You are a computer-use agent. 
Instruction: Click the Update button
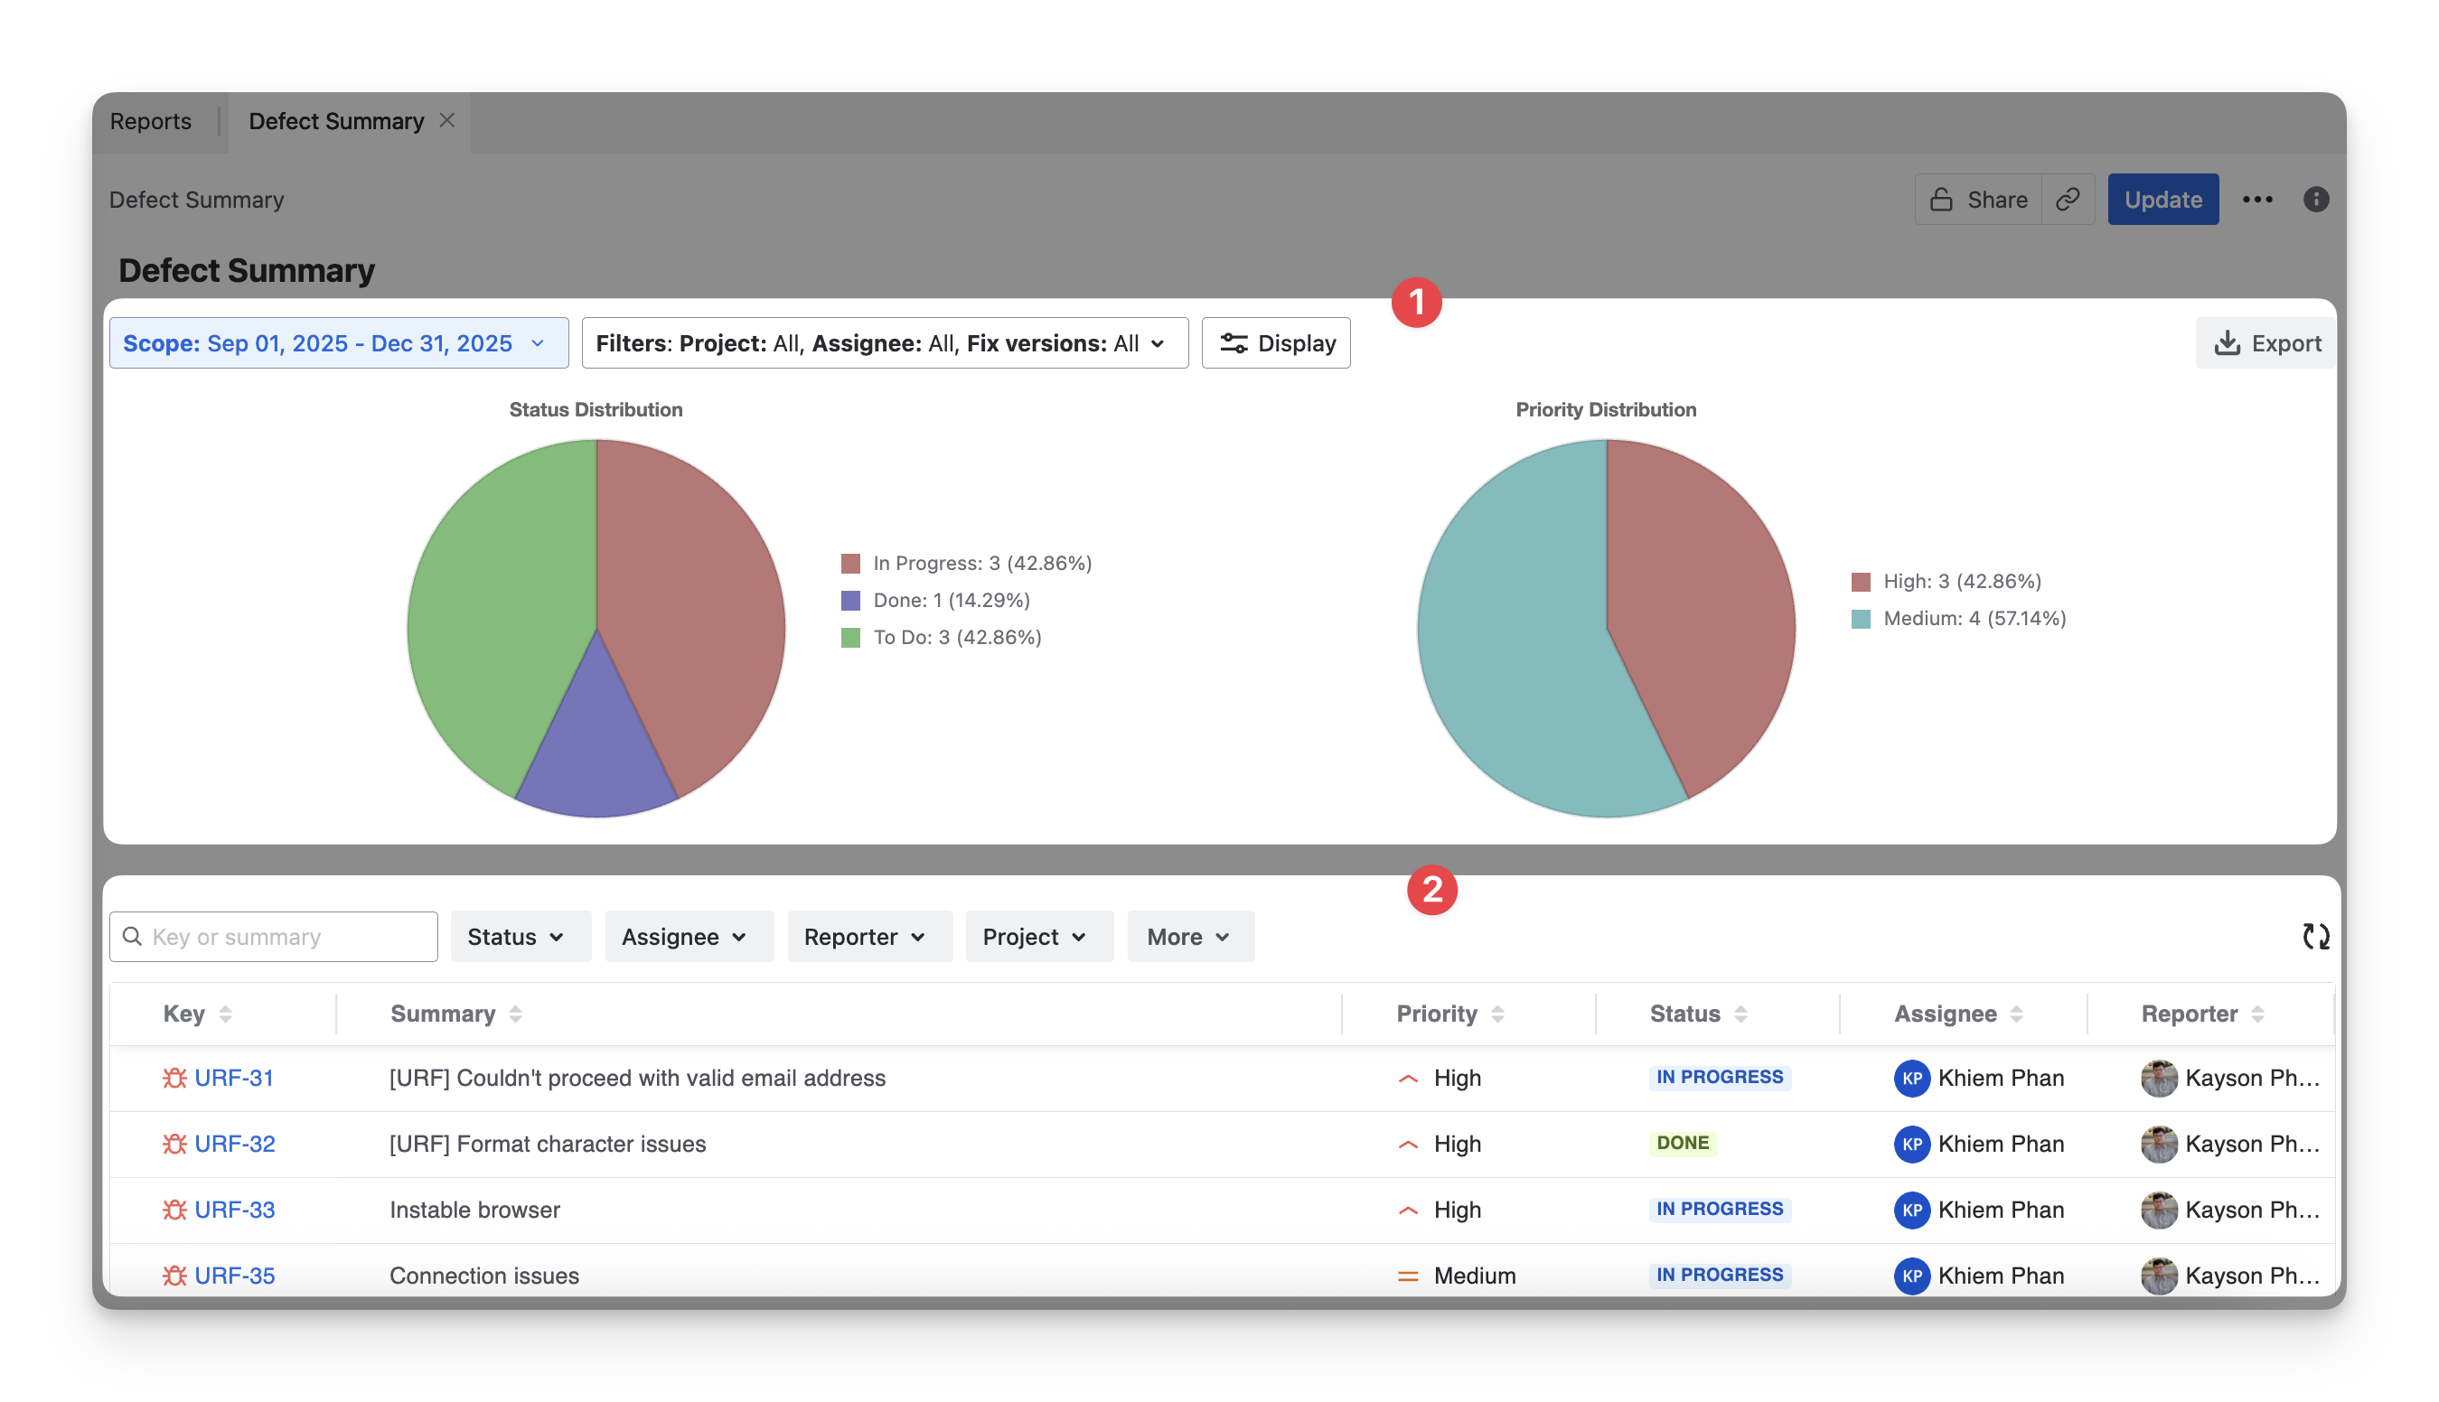point(2162,200)
